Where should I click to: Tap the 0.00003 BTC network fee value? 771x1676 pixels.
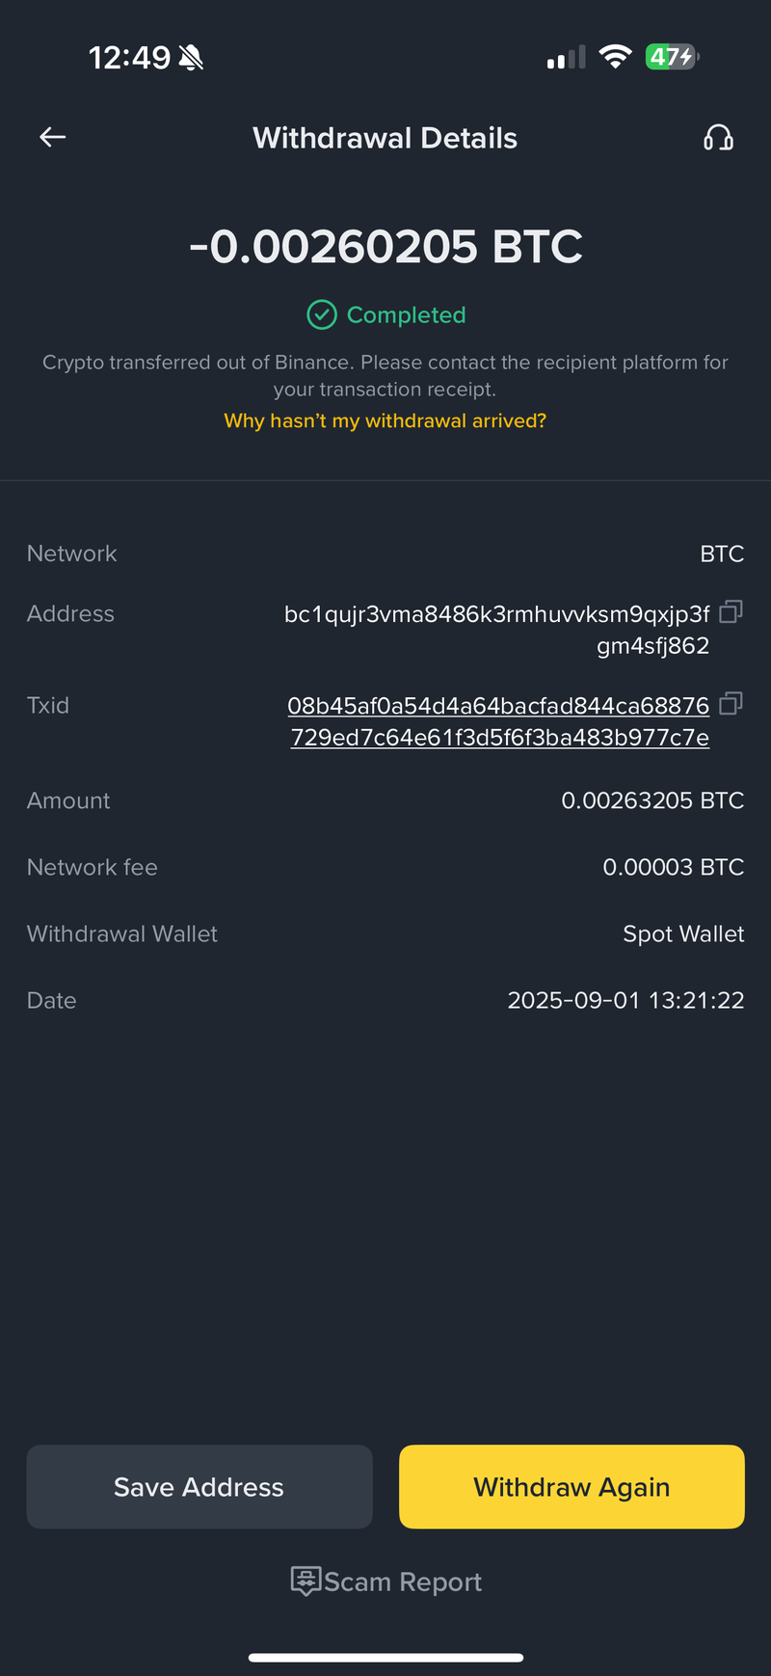(673, 867)
